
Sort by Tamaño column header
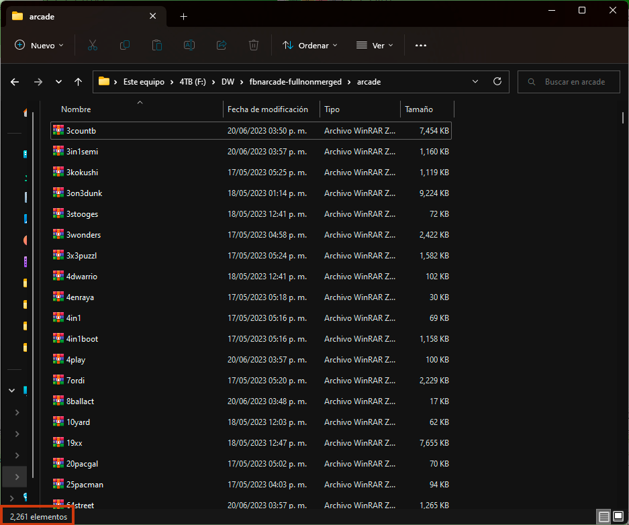coord(419,109)
